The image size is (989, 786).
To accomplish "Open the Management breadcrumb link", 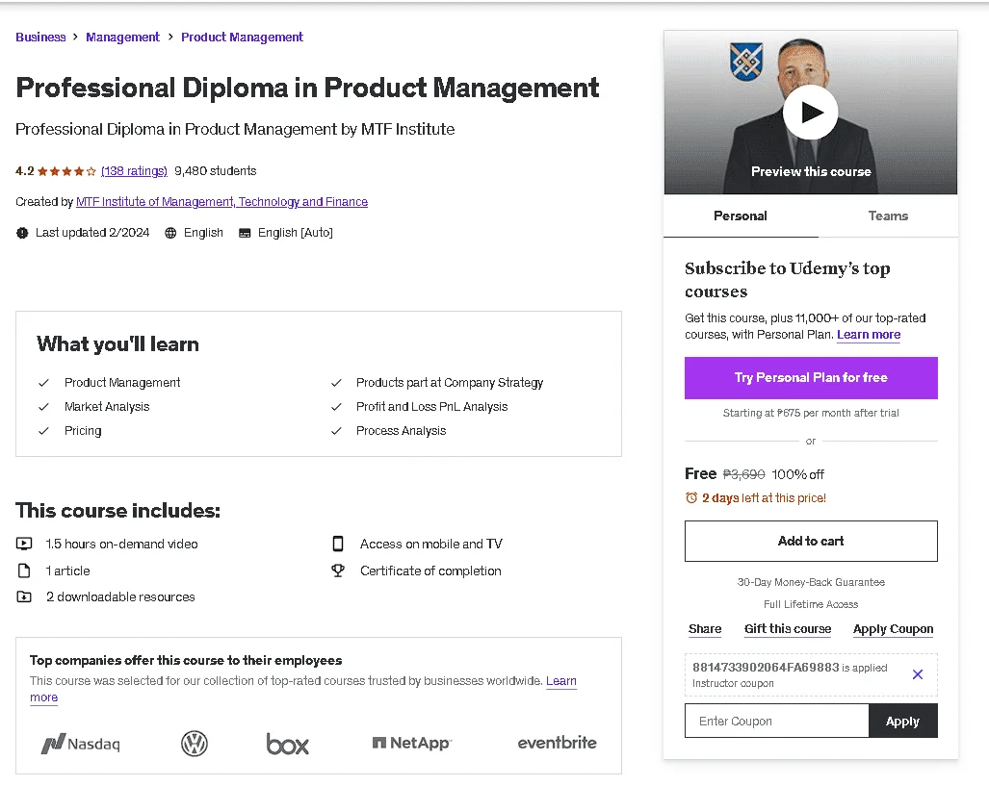I will [122, 38].
